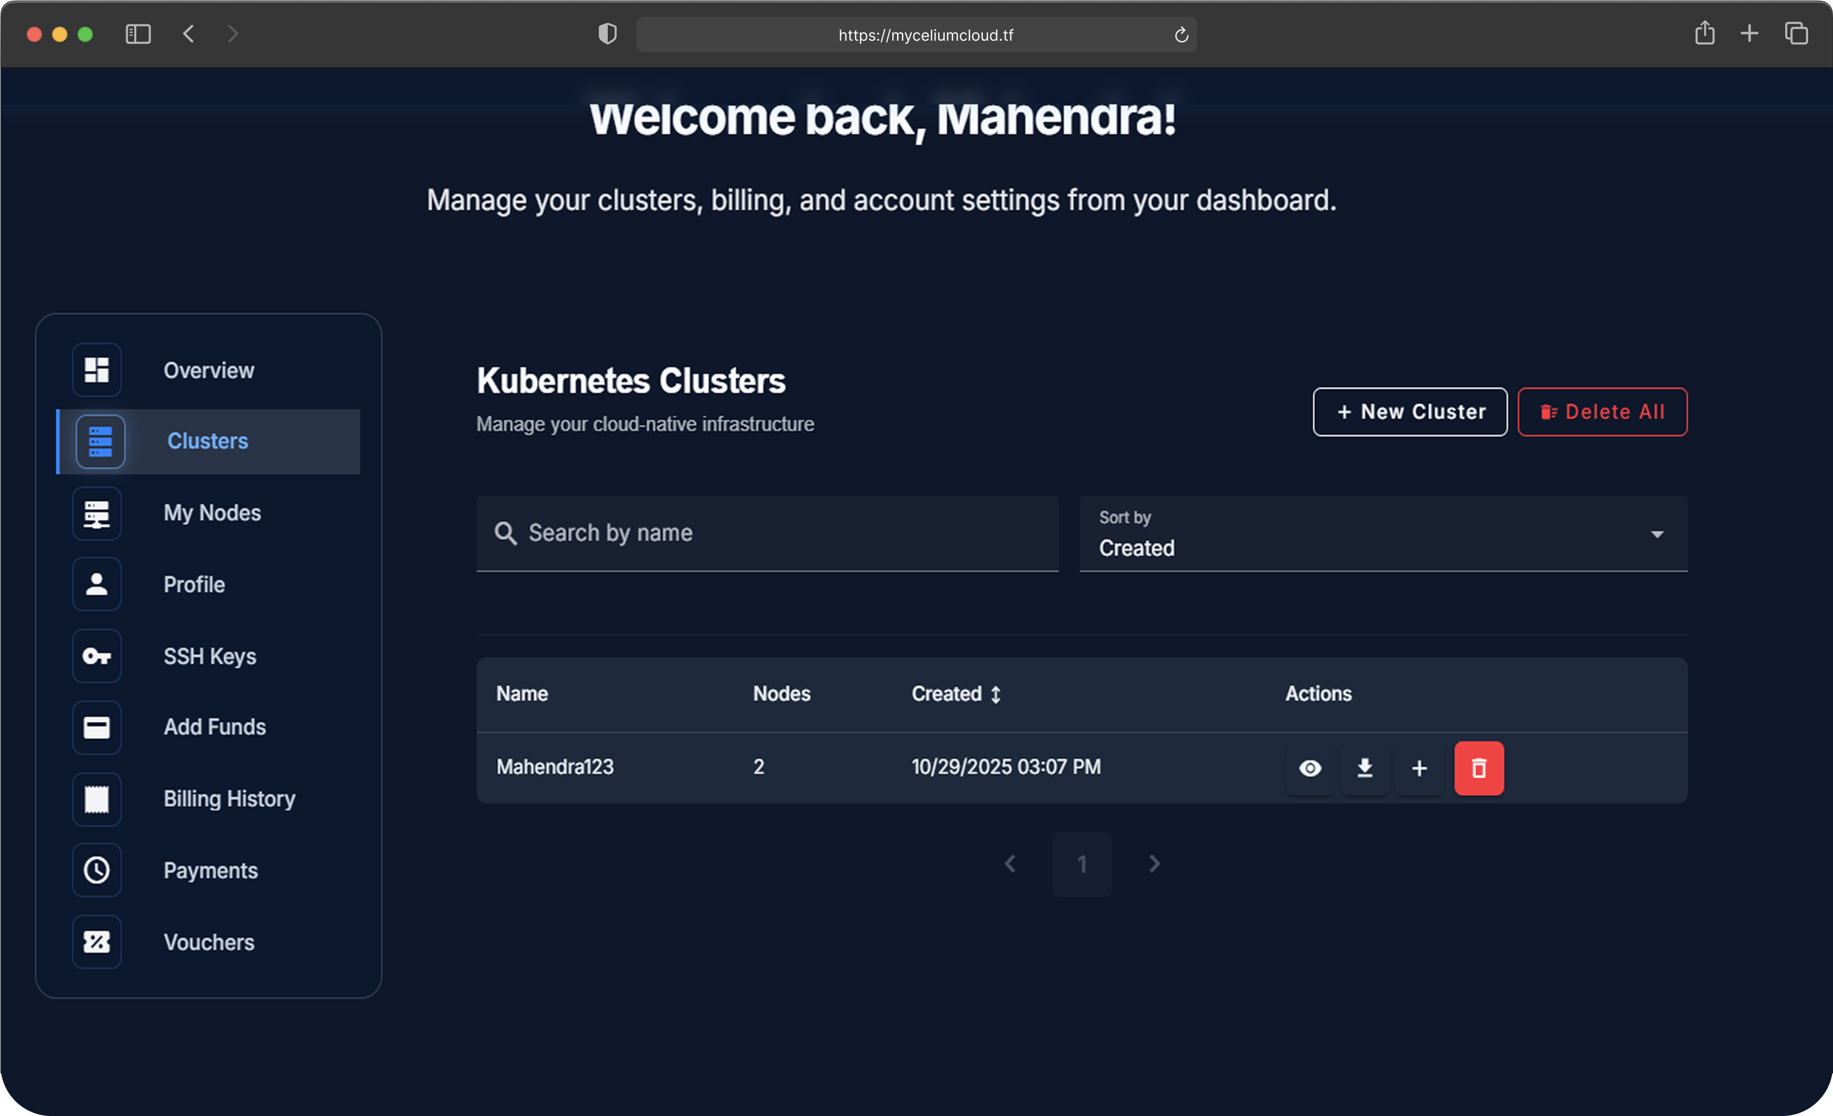
Task: Download kubeconfig for Mahendra123 cluster
Action: [1364, 768]
